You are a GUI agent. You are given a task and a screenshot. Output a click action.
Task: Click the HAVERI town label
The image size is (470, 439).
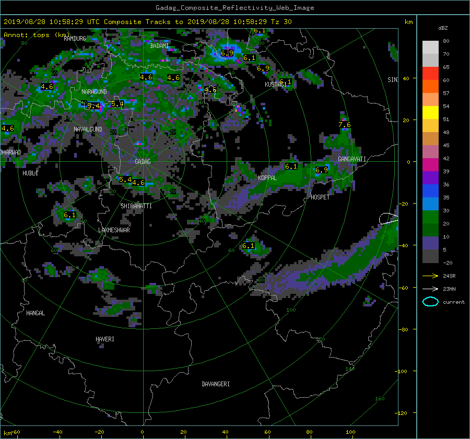click(105, 339)
